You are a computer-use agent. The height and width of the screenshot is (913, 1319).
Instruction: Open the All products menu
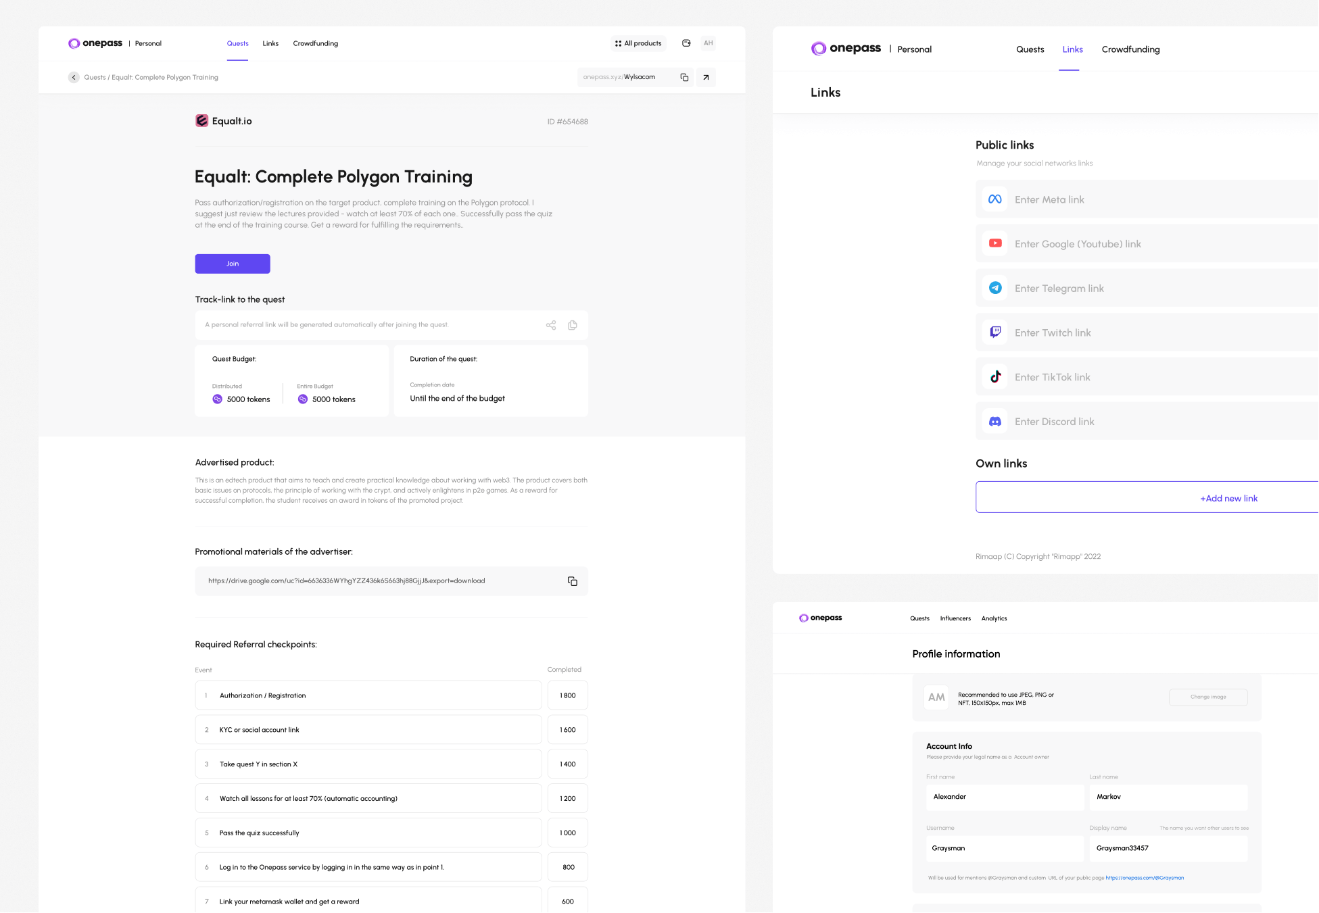[x=638, y=43]
